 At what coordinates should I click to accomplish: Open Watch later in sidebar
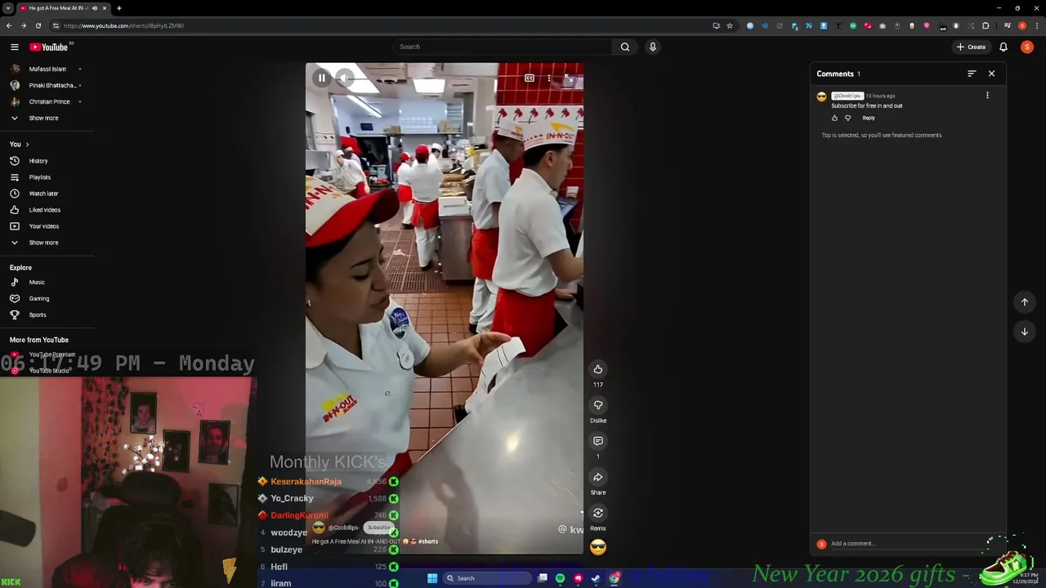[x=43, y=194]
